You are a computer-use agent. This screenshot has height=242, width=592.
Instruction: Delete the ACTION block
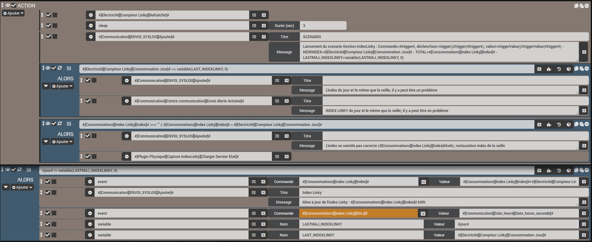pyautogui.click(x=586, y=6)
